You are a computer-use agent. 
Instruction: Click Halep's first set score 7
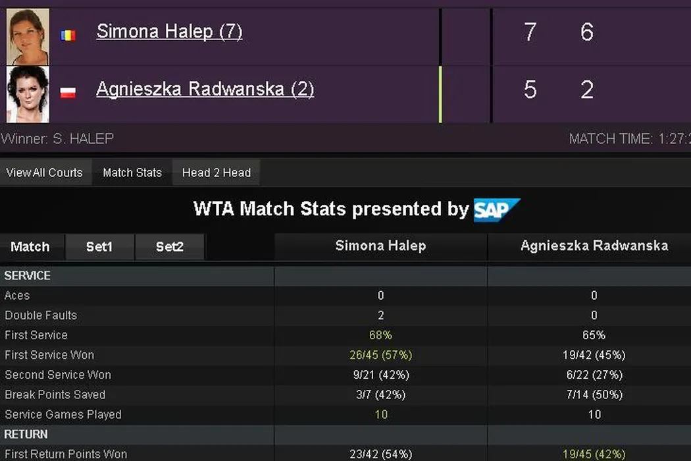pos(530,32)
